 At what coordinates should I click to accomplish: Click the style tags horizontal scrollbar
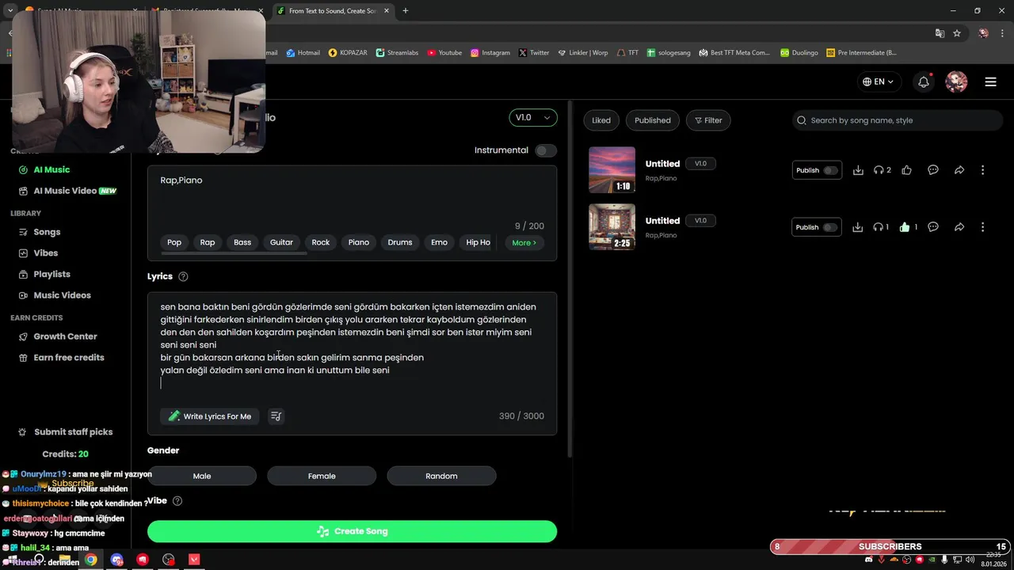(234, 253)
